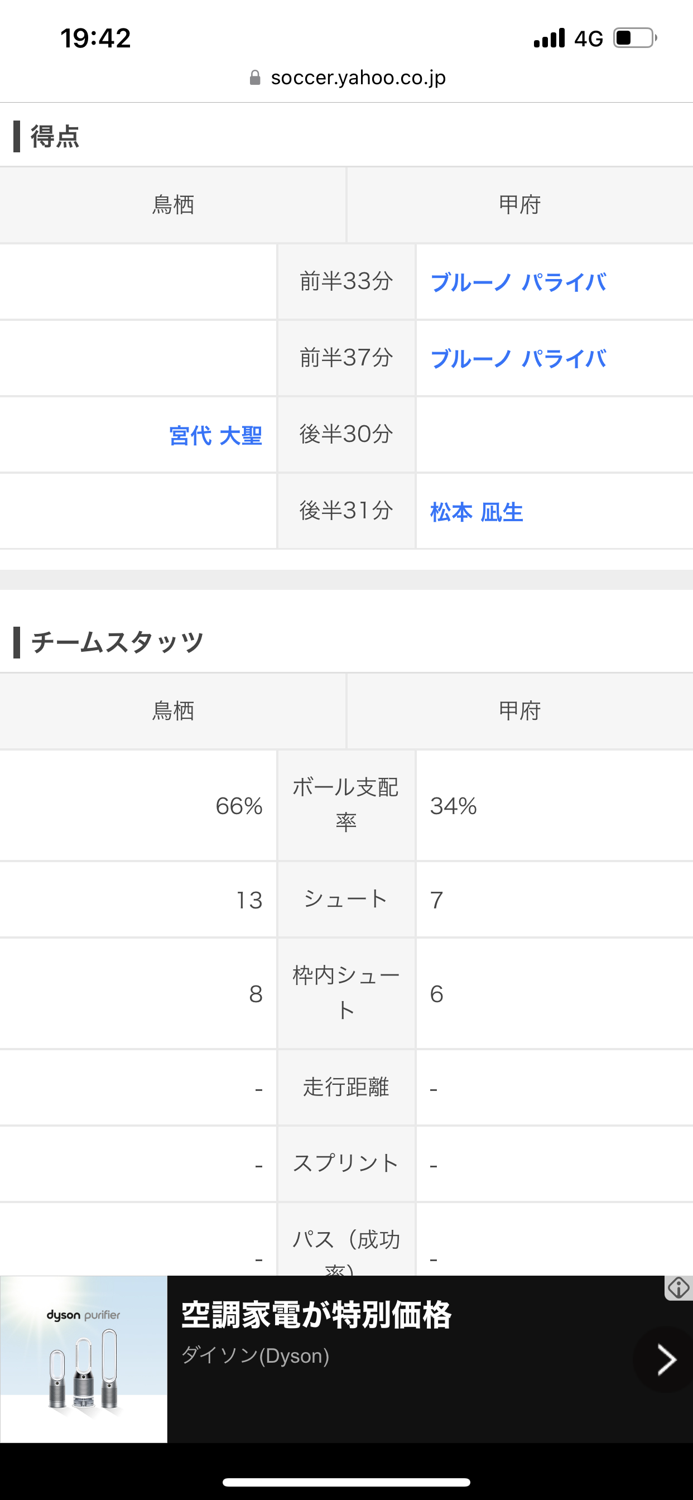Tap the 空調家電が特別価格 ad headline
The width and height of the screenshot is (693, 1500).
click(316, 1315)
